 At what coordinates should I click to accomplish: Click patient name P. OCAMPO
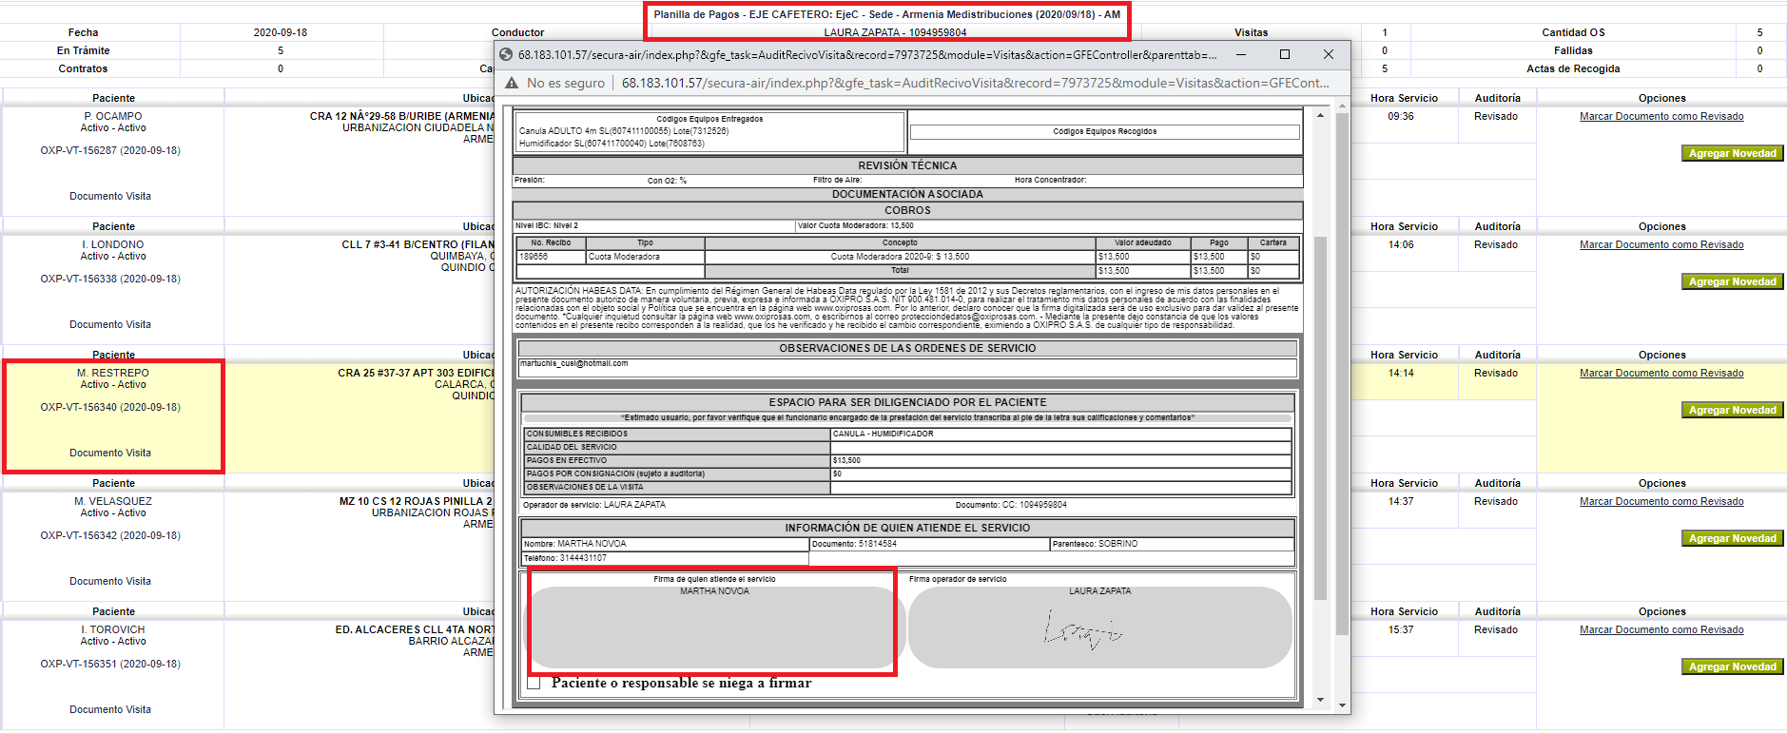click(x=113, y=116)
